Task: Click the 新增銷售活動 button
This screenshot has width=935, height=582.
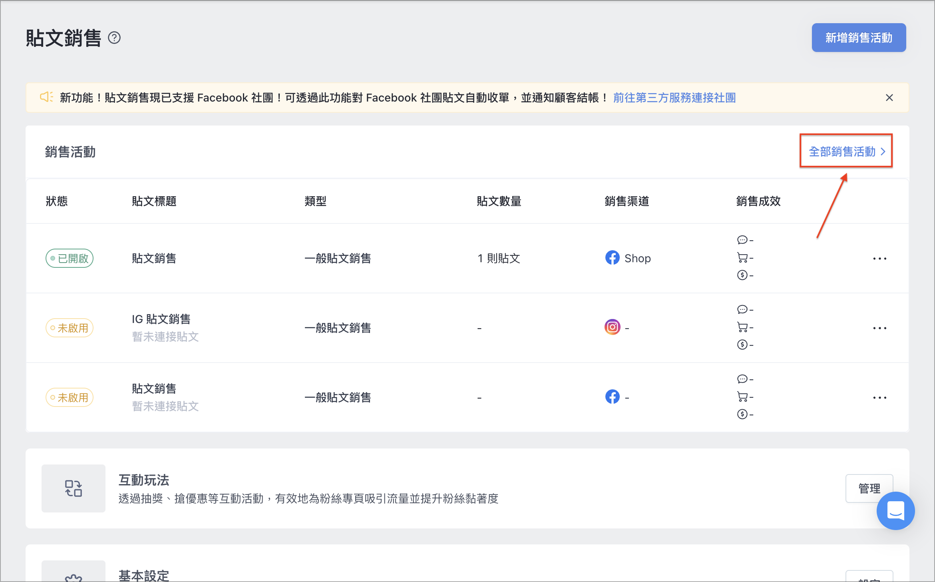Action: click(859, 38)
